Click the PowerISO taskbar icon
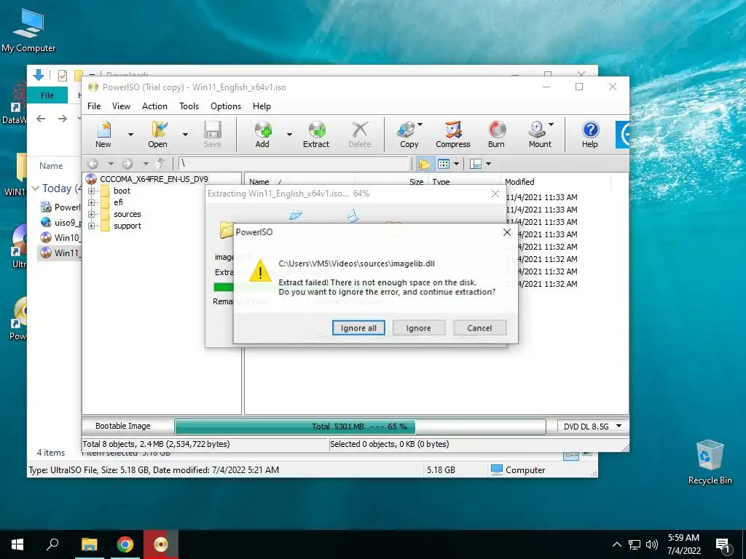The image size is (746, 559). click(161, 544)
